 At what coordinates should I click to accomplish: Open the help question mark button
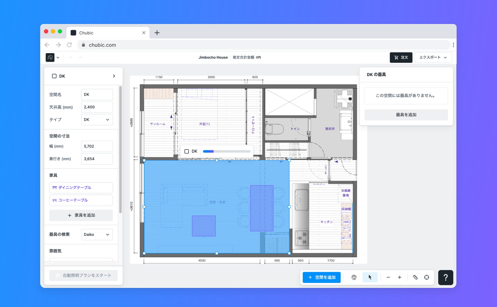point(445,277)
